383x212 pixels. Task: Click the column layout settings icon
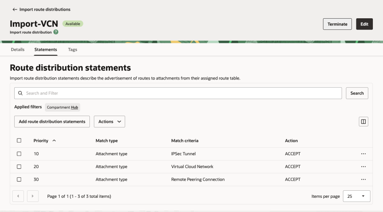point(363,121)
